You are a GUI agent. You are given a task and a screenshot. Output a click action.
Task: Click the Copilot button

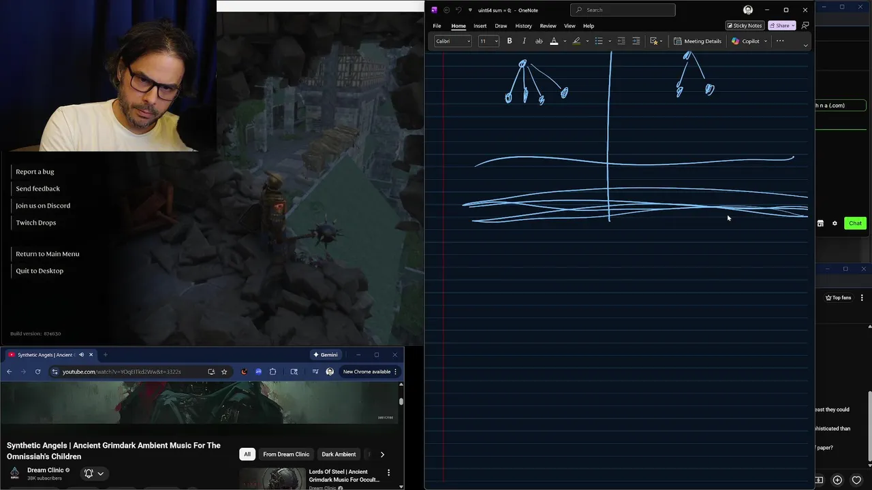click(746, 41)
